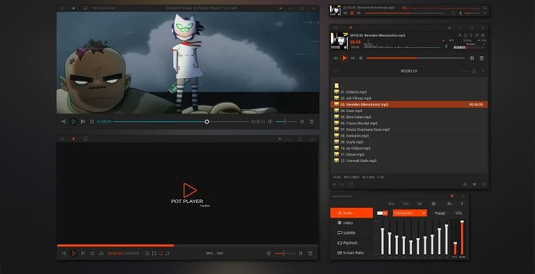Open the playlist menu icon in bottom player

[x=310, y=253]
